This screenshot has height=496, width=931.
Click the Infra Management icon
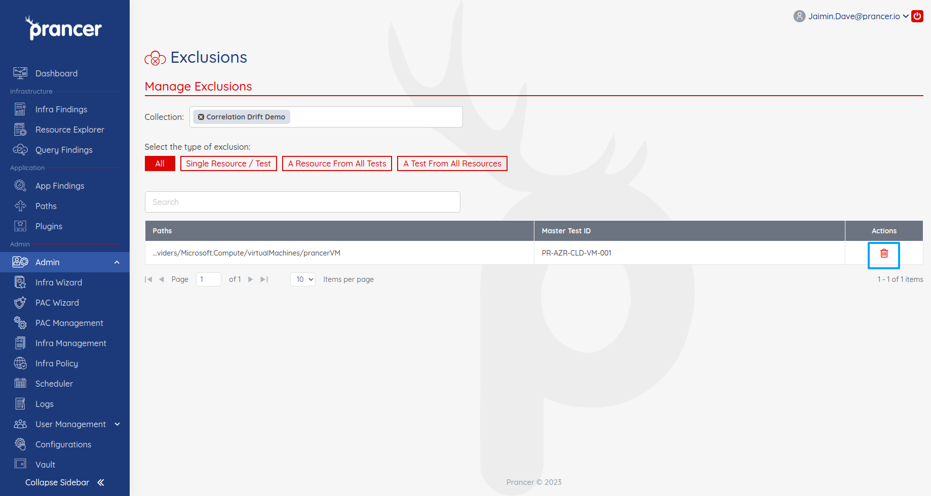point(20,343)
